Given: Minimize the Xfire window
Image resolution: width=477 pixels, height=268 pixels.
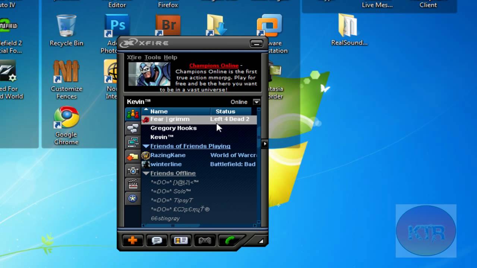Looking at the screenshot, I should [256, 44].
